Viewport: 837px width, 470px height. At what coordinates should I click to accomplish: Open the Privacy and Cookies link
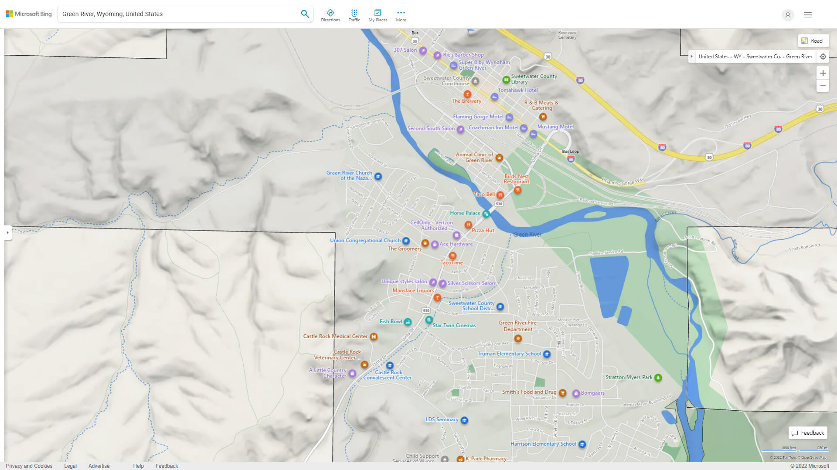pyautogui.click(x=29, y=466)
